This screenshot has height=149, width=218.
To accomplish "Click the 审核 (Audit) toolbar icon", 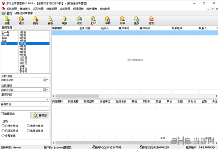I will (x=108, y=21).
